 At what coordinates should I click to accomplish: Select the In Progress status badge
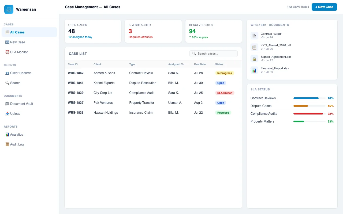tap(225, 73)
